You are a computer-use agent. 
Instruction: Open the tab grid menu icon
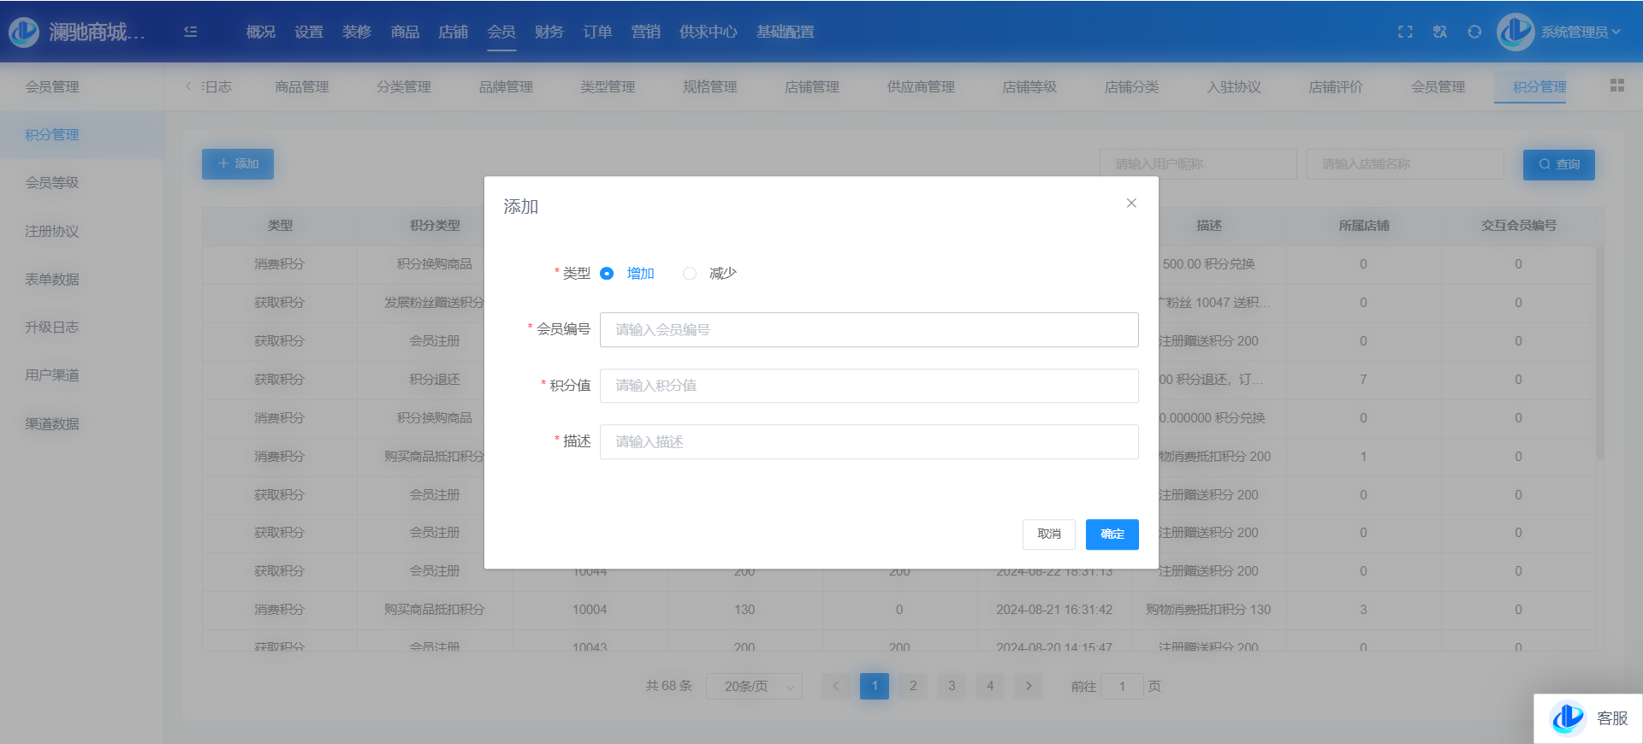click(1616, 86)
